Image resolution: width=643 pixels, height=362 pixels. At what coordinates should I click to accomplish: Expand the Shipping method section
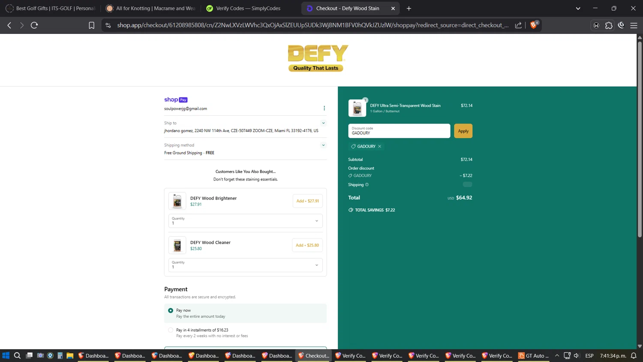324,145
